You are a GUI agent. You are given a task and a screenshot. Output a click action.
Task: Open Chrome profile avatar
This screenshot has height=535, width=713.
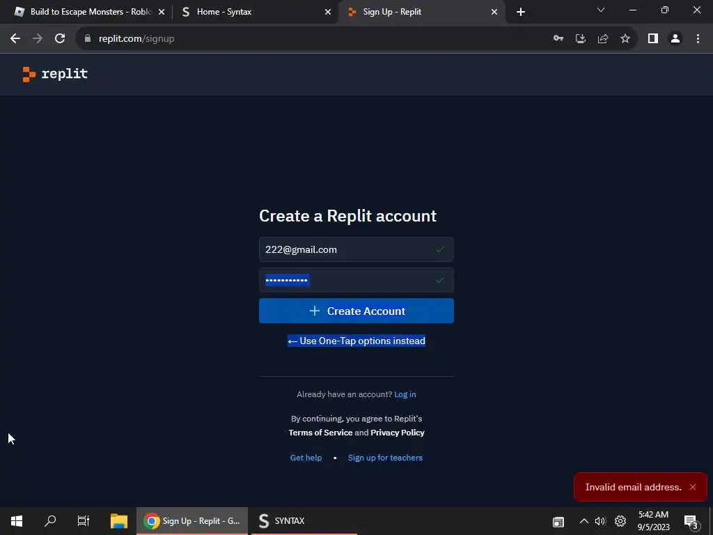(675, 39)
